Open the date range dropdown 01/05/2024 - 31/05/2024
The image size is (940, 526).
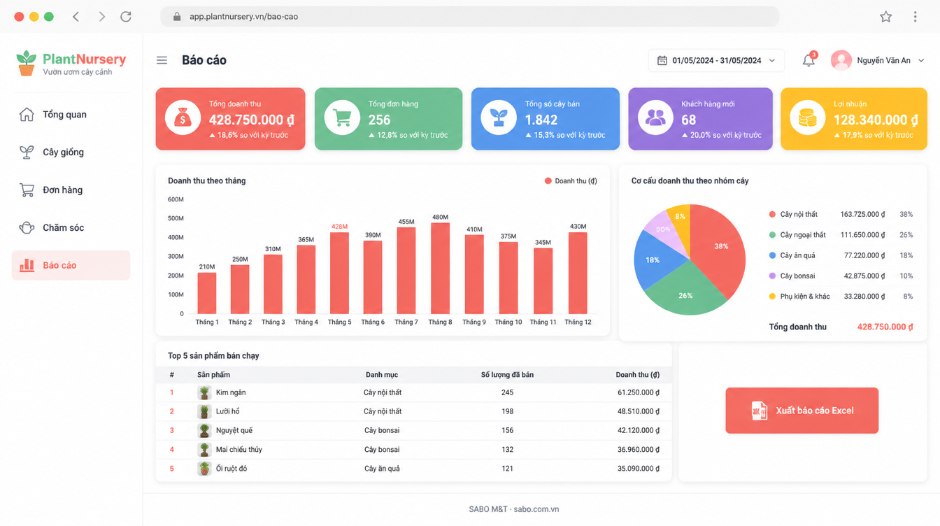(x=716, y=61)
